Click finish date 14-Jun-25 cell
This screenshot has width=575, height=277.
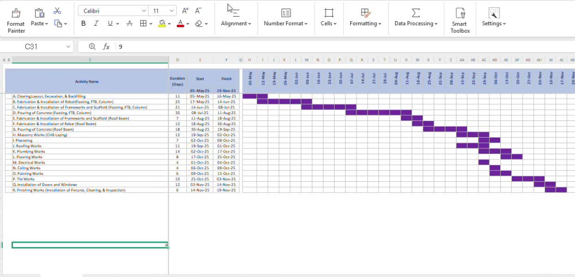(x=226, y=102)
